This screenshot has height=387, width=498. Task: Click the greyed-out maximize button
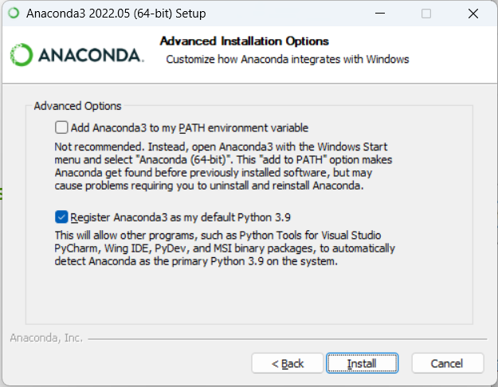click(426, 14)
